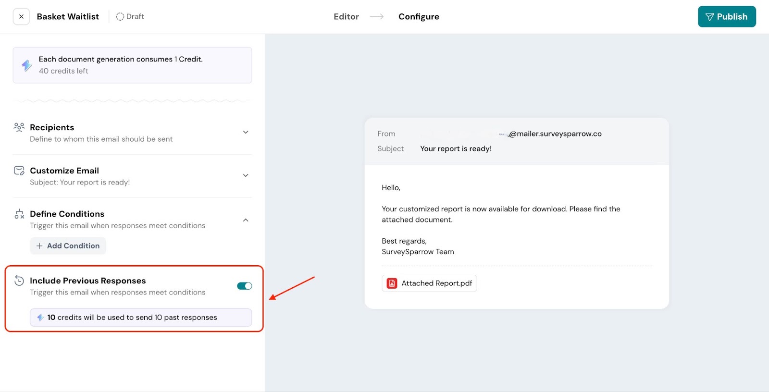Click the Include Previous Responses history icon
The width and height of the screenshot is (769, 392).
point(19,281)
